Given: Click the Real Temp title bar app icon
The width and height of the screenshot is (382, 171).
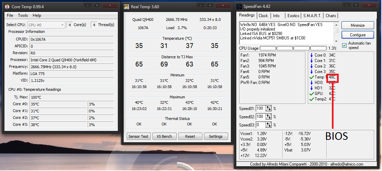Looking at the screenshot, I should tap(126, 7).
